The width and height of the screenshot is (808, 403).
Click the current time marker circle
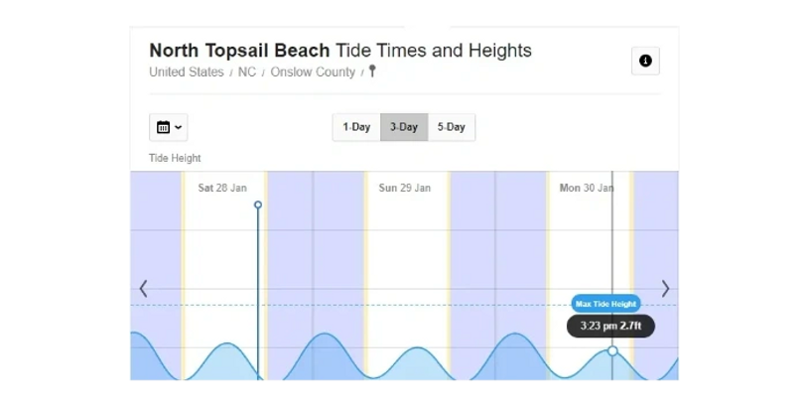pyautogui.click(x=258, y=205)
